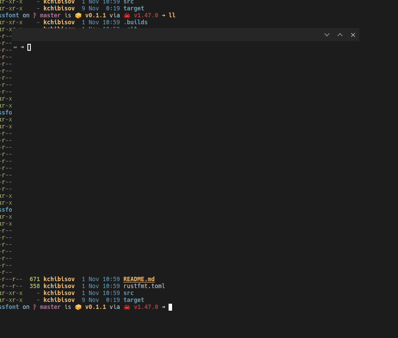Close the overlay terminal with the X
398x338 pixels.
(x=353, y=35)
